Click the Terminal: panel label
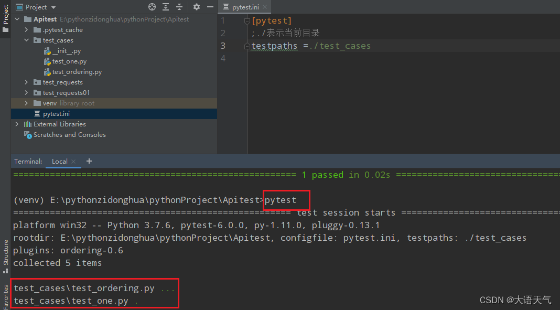The image size is (560, 310). coord(28,162)
